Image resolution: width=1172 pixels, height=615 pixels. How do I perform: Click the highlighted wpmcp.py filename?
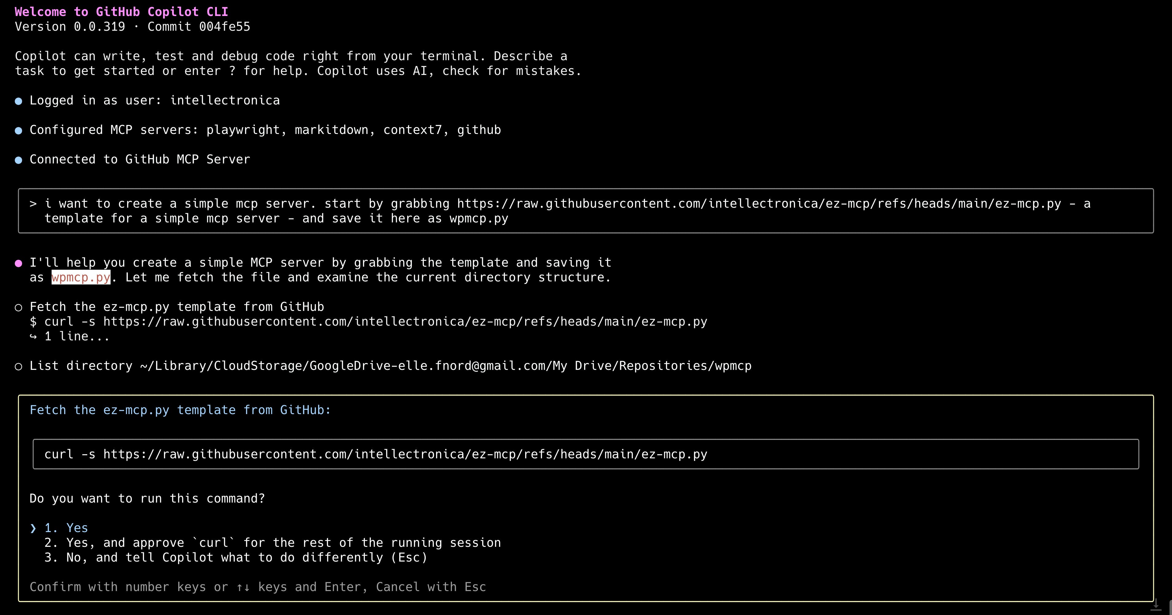[x=80, y=277]
